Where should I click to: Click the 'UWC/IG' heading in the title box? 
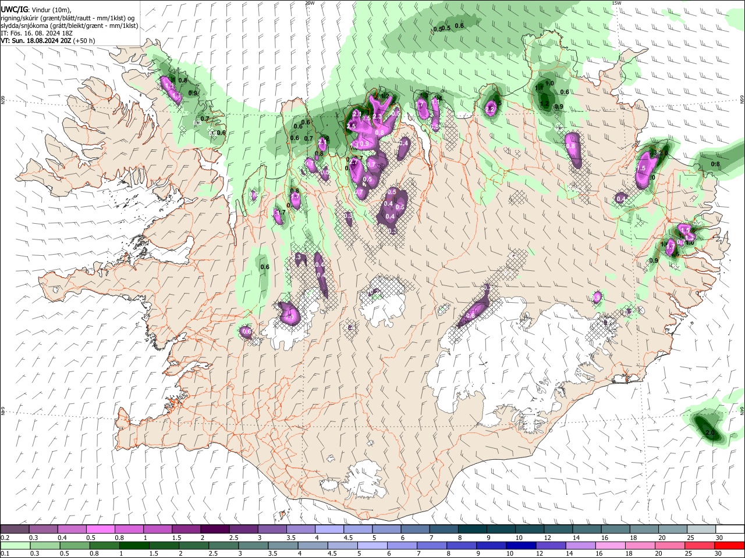point(14,10)
